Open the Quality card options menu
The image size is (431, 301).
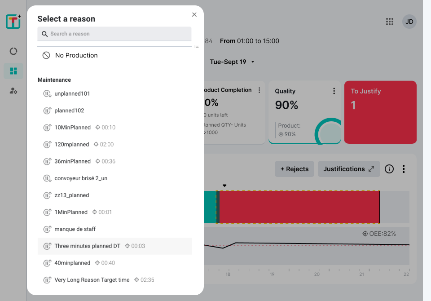pos(334,91)
